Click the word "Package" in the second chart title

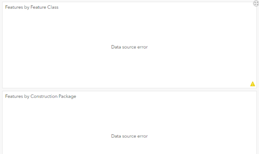point(67,96)
